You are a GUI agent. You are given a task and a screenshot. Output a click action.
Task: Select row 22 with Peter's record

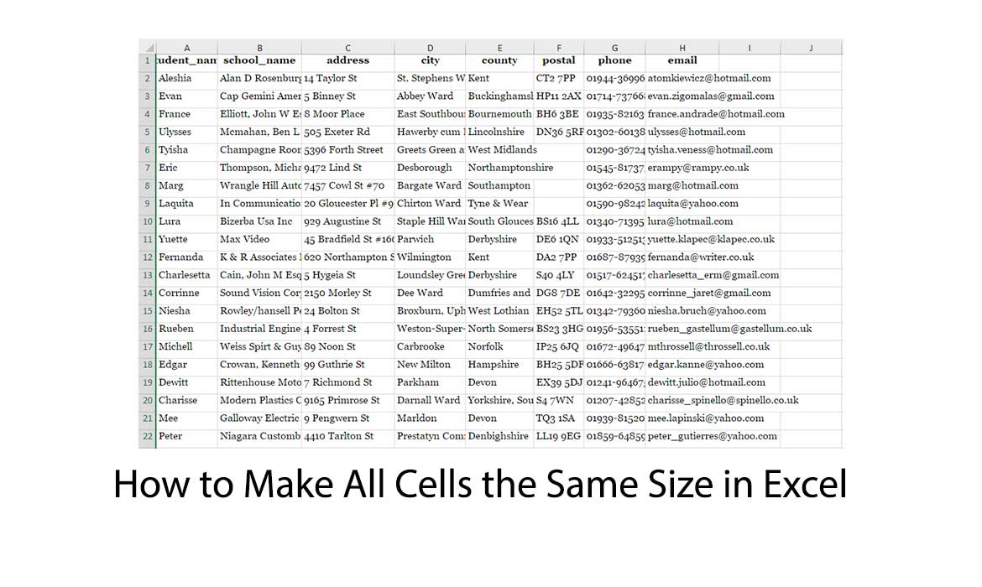coord(147,436)
